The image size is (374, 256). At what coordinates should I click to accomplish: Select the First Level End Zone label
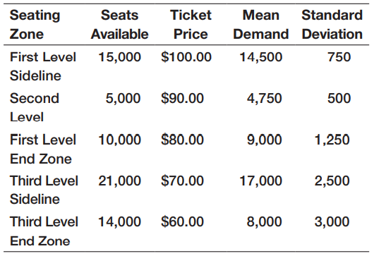click(x=43, y=149)
